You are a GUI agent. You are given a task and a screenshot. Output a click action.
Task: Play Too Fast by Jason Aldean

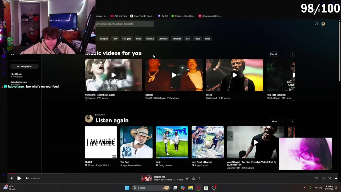coord(136,142)
